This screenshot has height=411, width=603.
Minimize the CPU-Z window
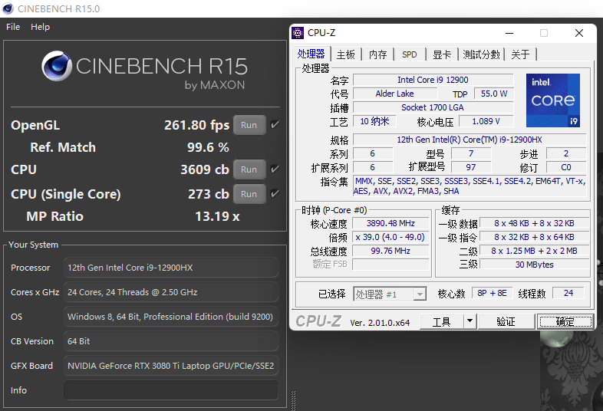[x=509, y=33]
